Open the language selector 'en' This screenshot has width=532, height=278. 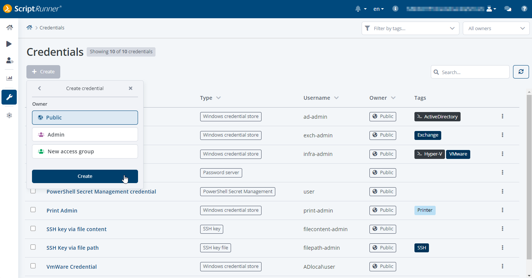(378, 9)
